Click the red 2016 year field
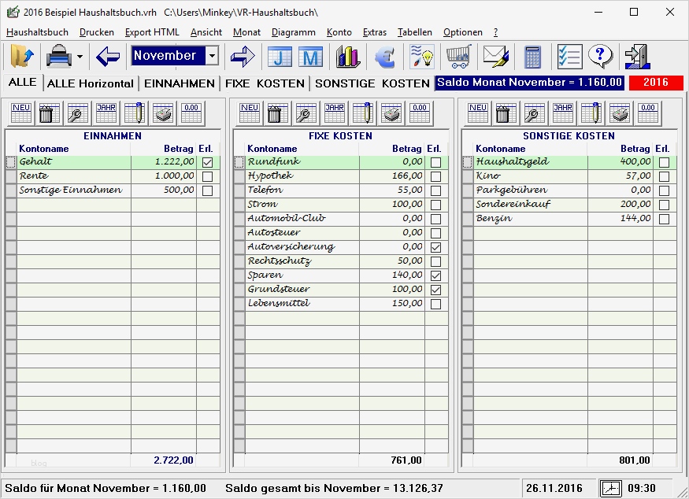689x499 pixels. pos(655,83)
